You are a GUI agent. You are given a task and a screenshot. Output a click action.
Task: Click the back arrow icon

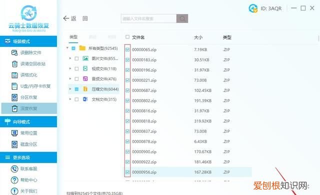click(66, 18)
